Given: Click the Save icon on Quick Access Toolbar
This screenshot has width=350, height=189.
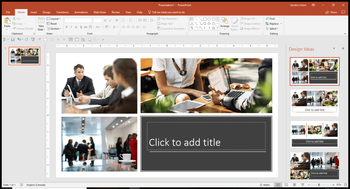Looking at the screenshot, I should point(12,39).
